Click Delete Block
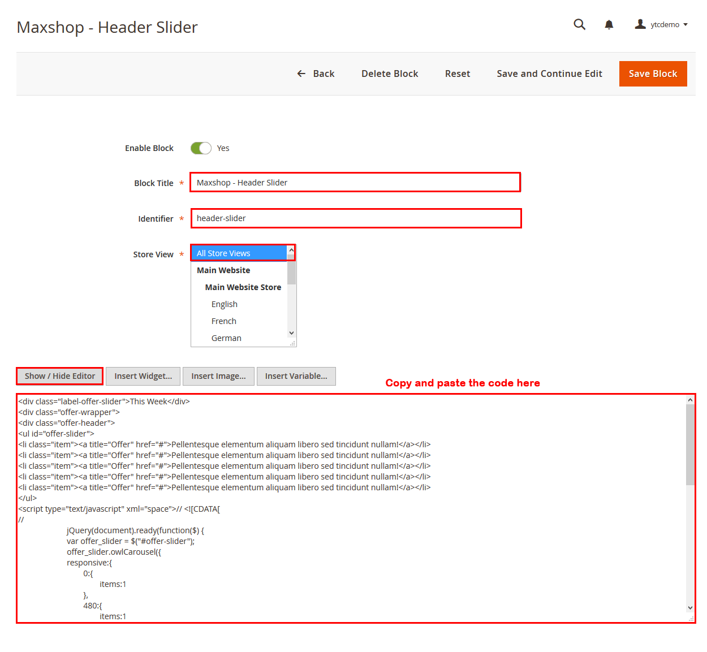Image resolution: width=707 pixels, height=652 pixels. [x=390, y=74]
